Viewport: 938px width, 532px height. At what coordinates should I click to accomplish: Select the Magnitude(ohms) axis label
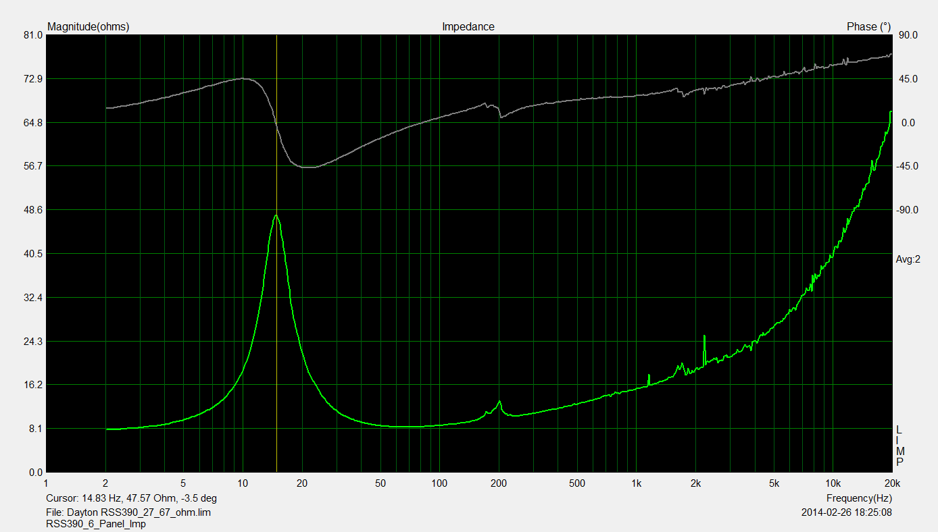[x=88, y=27]
